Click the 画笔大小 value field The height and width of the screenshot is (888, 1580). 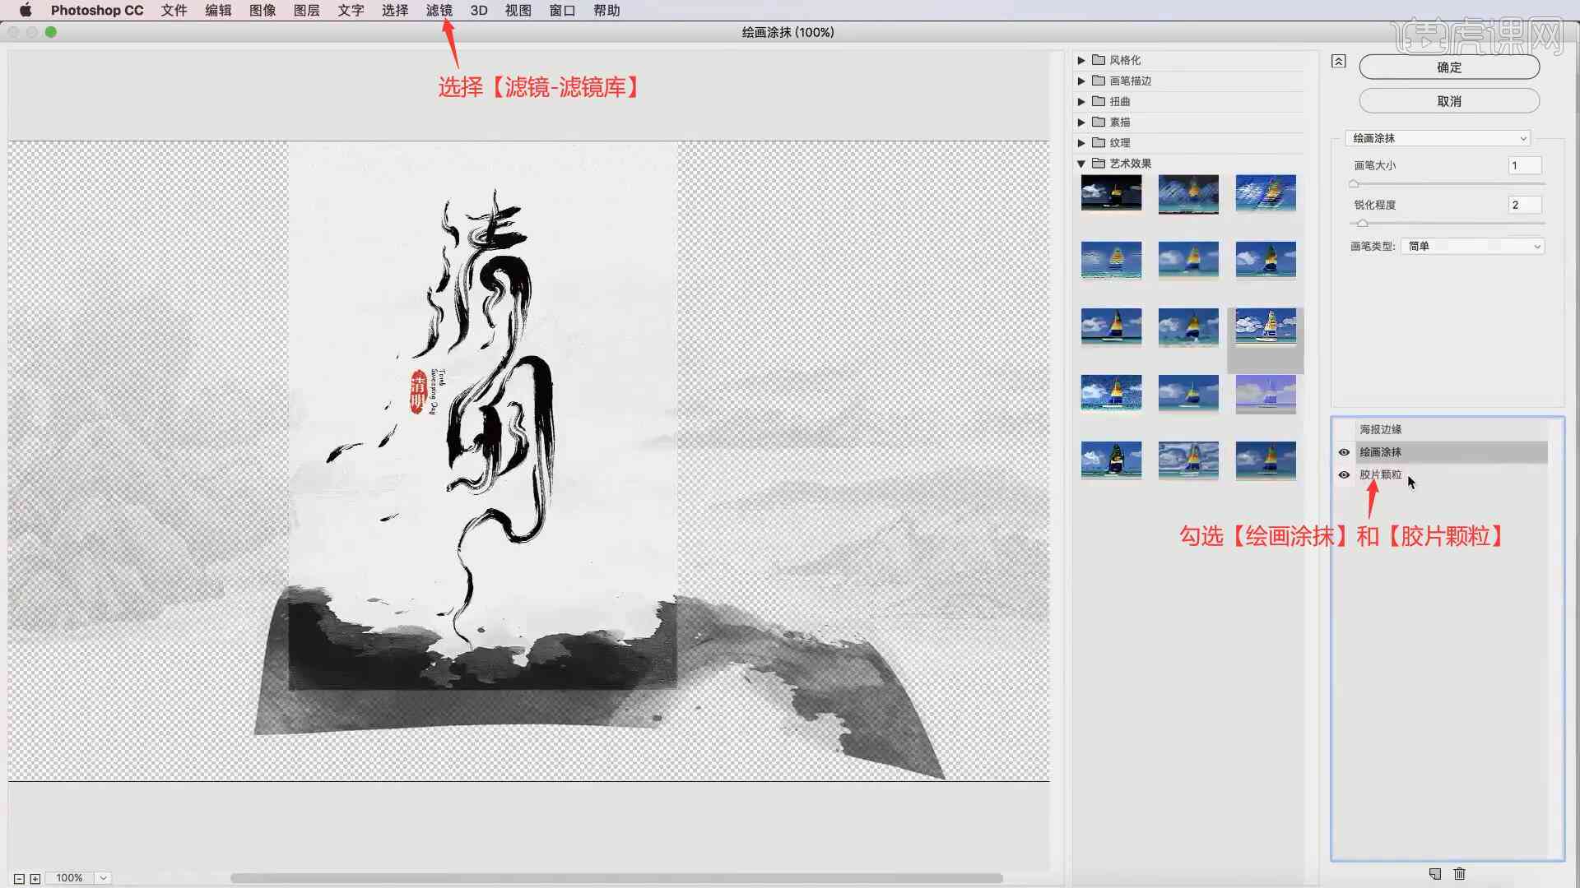[x=1525, y=166]
